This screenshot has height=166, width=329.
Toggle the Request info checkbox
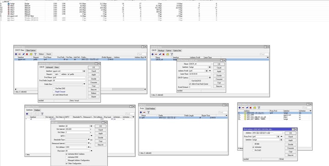[54, 74]
